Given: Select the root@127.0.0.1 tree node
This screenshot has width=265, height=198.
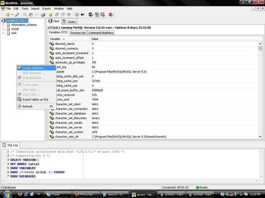Looking at the screenshot, I should 17,20.
